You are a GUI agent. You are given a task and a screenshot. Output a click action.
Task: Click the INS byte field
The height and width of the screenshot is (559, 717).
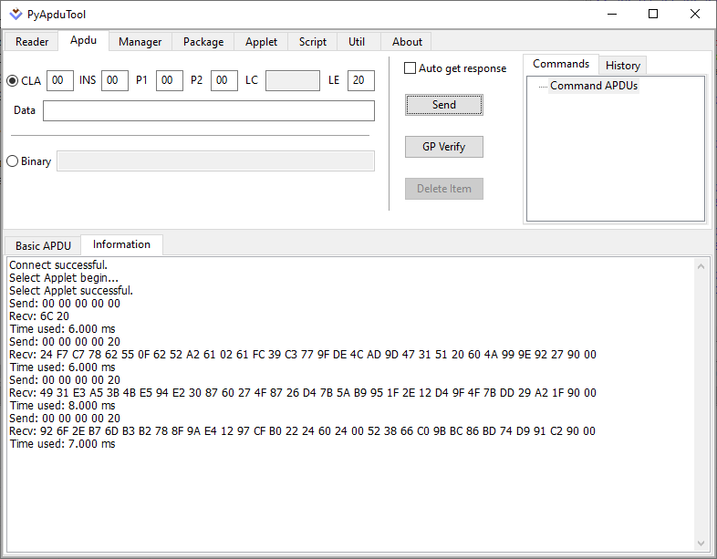(x=114, y=81)
